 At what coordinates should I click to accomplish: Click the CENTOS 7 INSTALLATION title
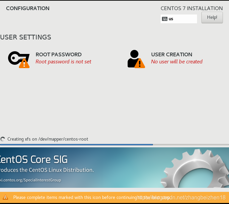[192, 8]
